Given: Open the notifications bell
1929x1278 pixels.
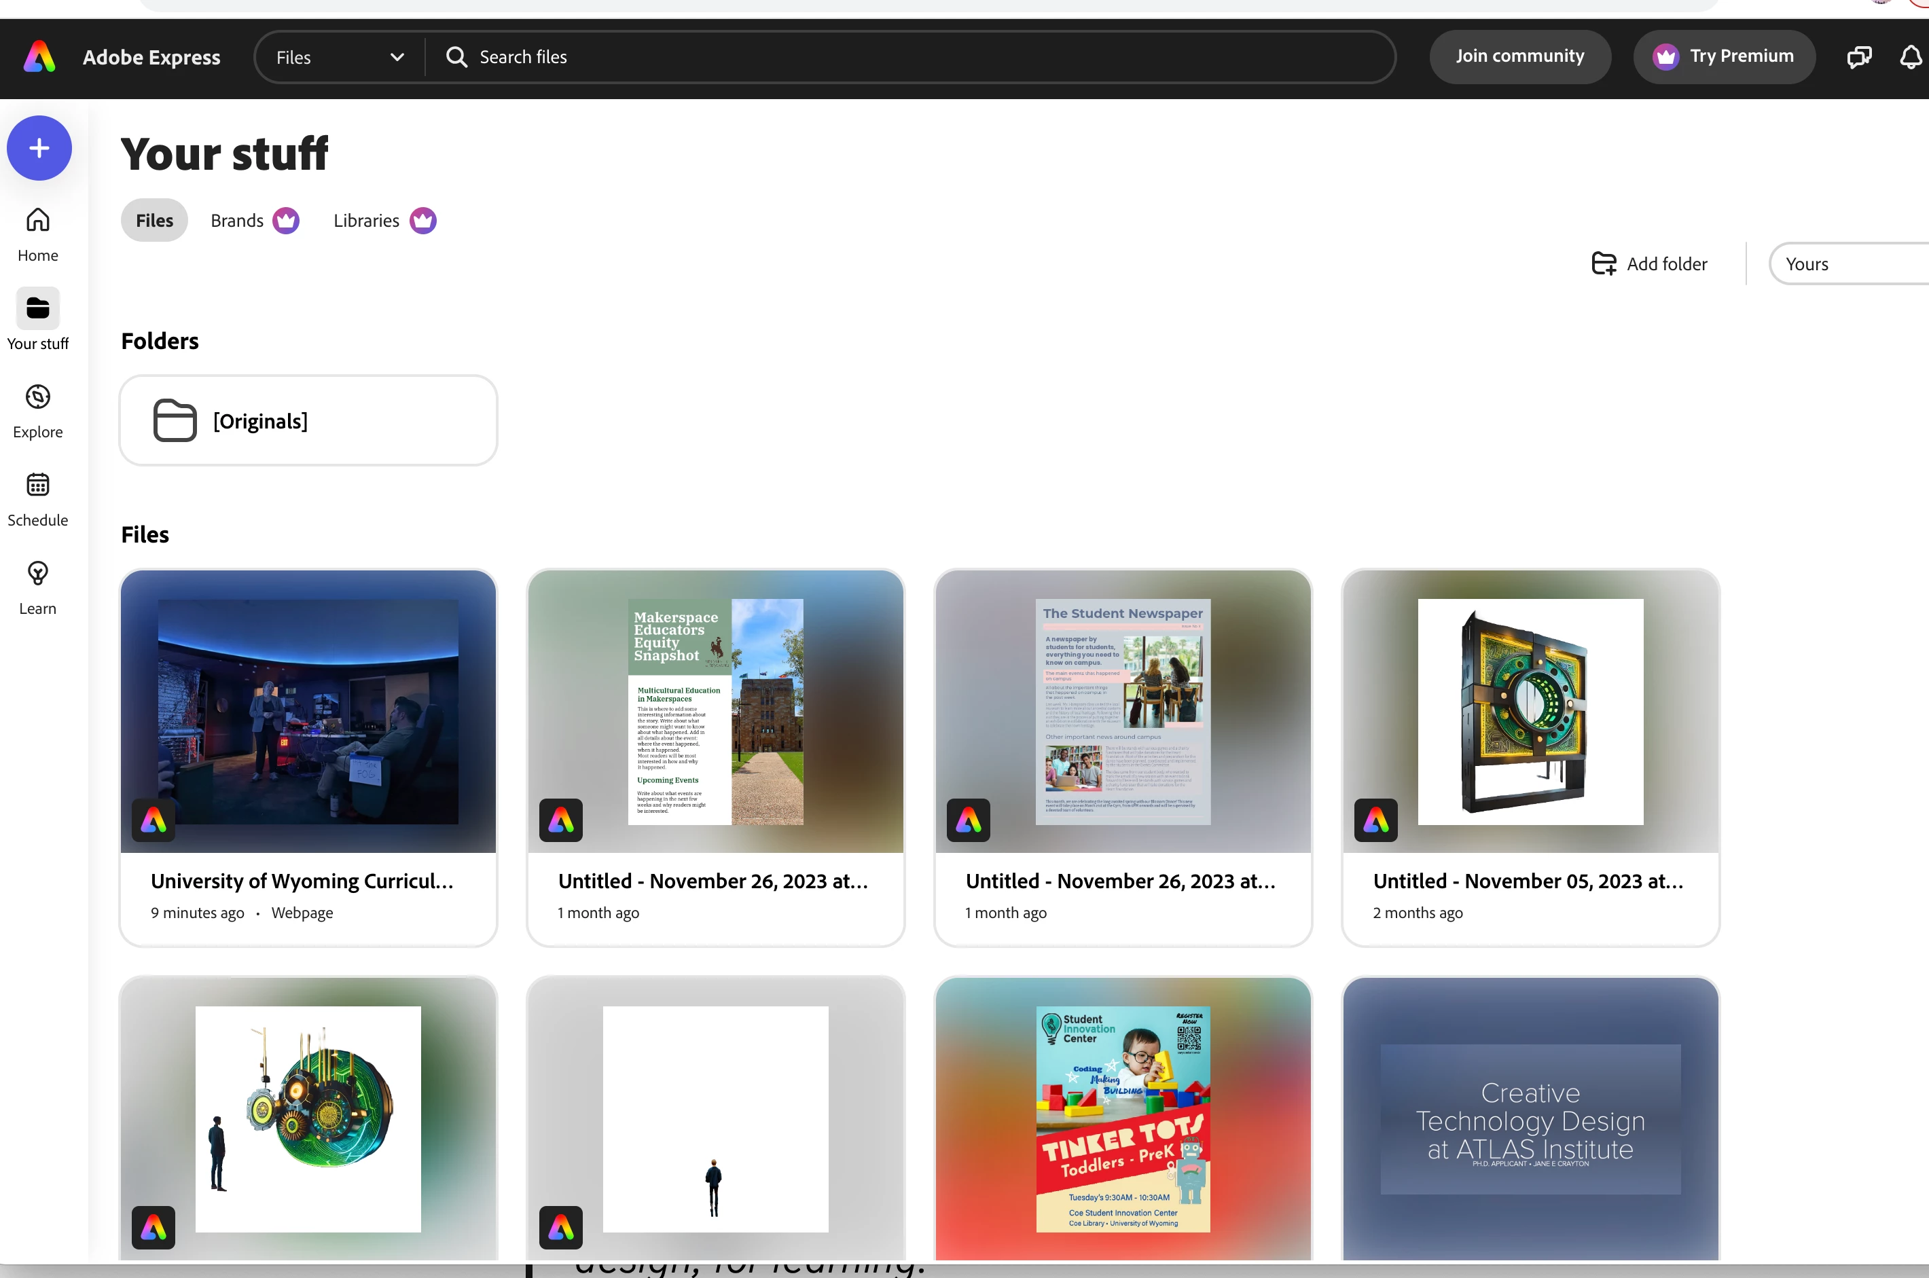Looking at the screenshot, I should pyautogui.click(x=1910, y=57).
